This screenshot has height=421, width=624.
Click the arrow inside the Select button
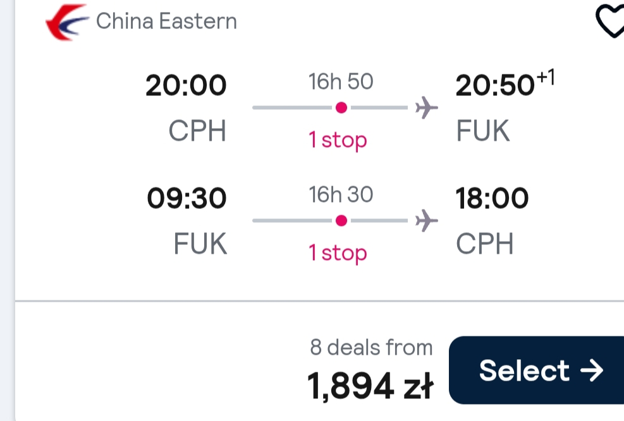[592, 371]
